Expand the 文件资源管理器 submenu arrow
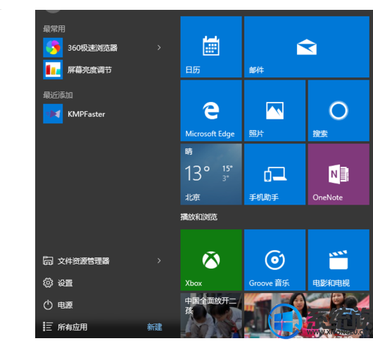This screenshot has width=373, height=341. click(159, 261)
